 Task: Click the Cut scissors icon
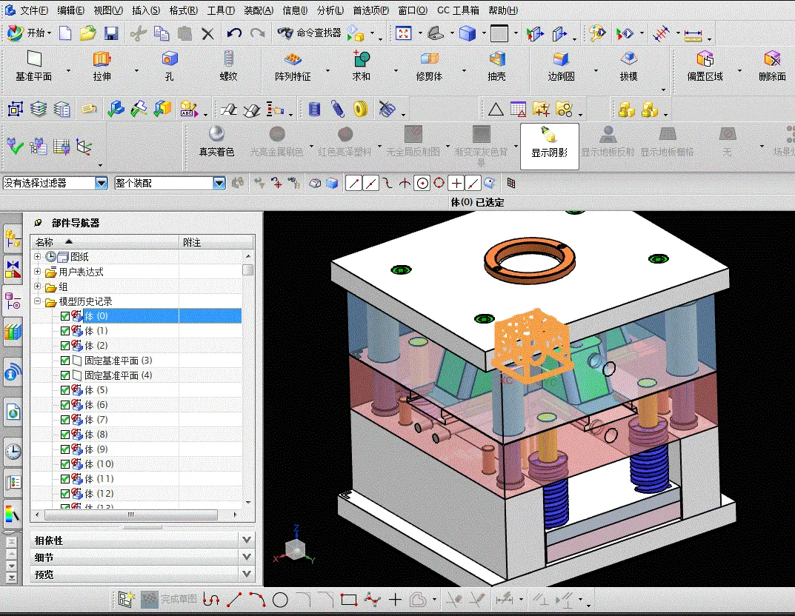point(138,33)
